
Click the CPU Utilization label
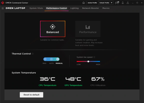coord(98,85)
